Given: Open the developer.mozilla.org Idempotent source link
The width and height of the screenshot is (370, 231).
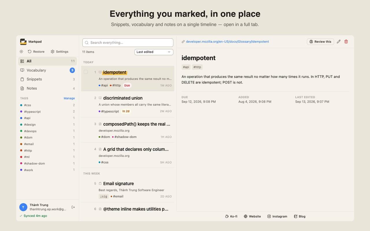Looking at the screenshot, I should [x=227, y=42].
